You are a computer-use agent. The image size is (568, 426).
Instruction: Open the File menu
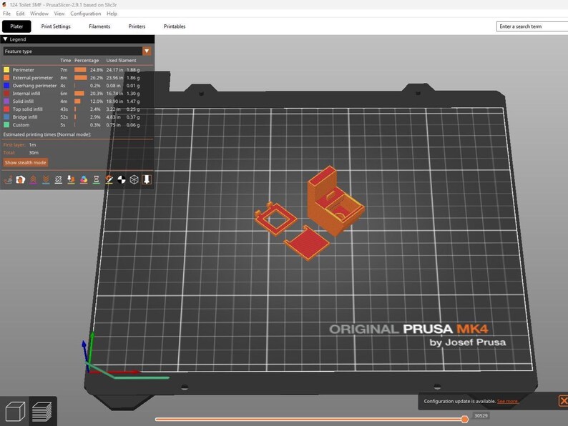(x=6, y=14)
